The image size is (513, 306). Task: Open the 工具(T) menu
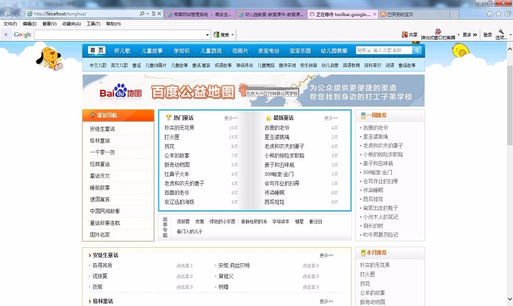tap(94, 24)
